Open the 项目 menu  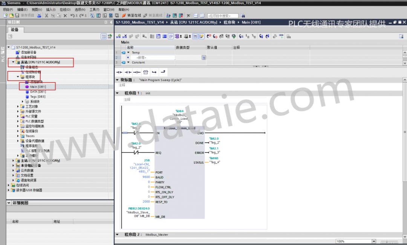[x=8, y=9]
